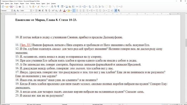Open the font size dropdown arrow

[x=36, y=10]
